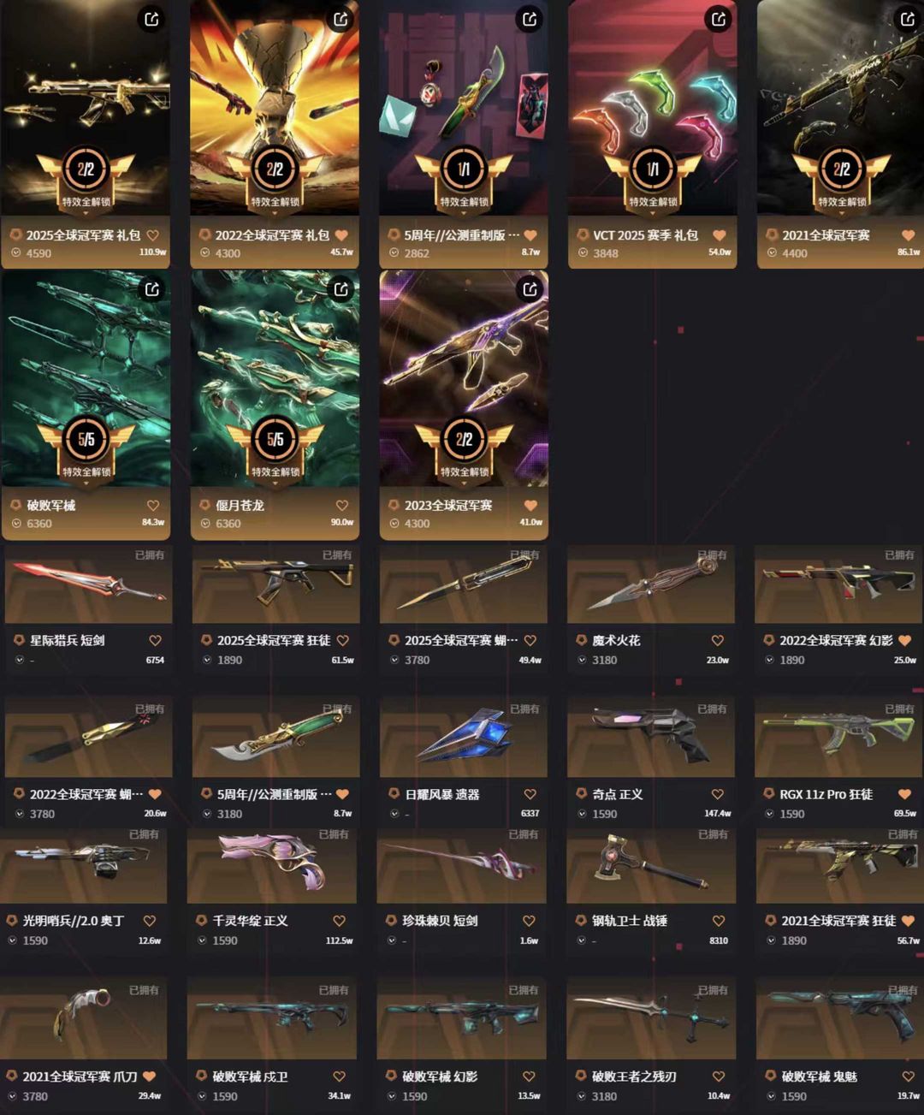The image size is (924, 1115).
Task: Select the 日耀风暴 遗器 skin image
Action: [464, 736]
